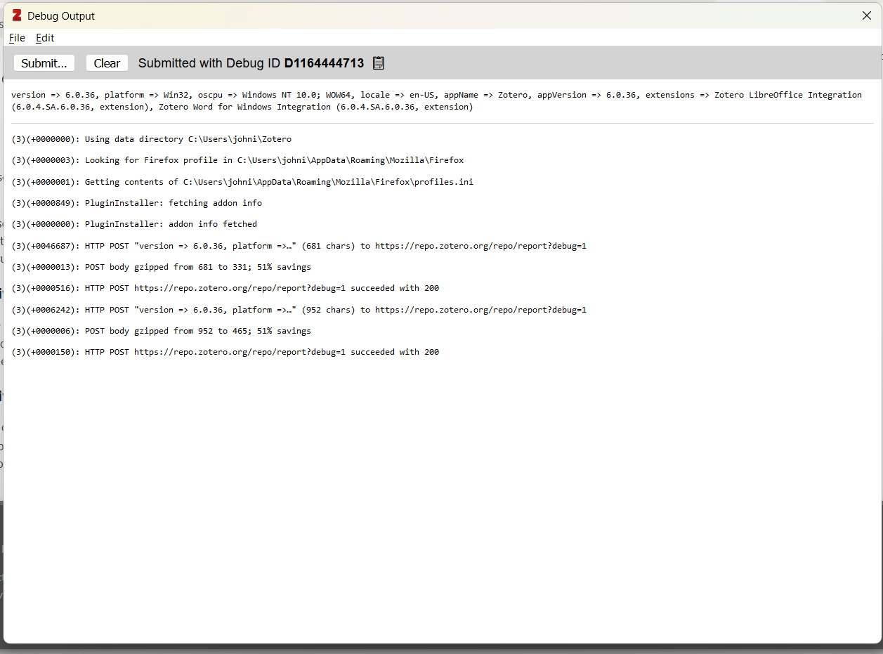
Task: Click the 'Submitted with Debug ID' label
Action: (209, 63)
